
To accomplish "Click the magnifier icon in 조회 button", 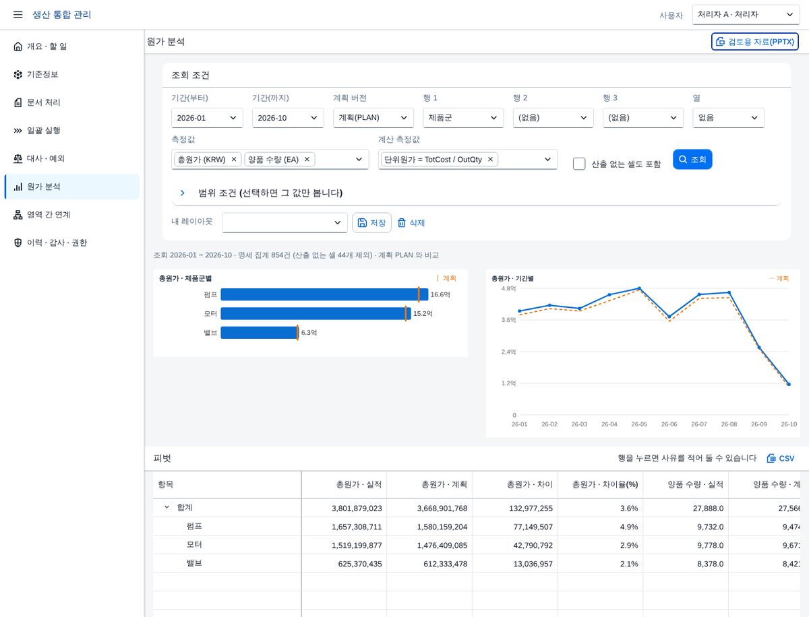I will click(x=683, y=160).
